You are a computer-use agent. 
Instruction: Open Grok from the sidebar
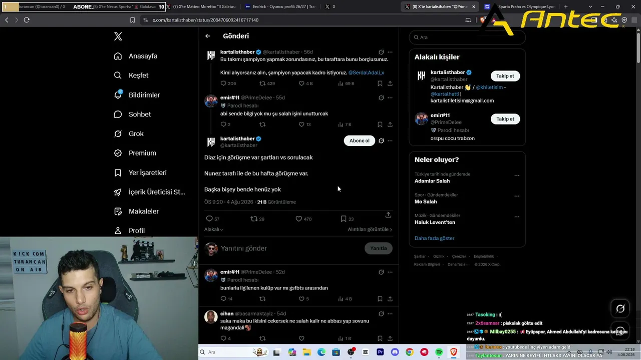[129, 134]
